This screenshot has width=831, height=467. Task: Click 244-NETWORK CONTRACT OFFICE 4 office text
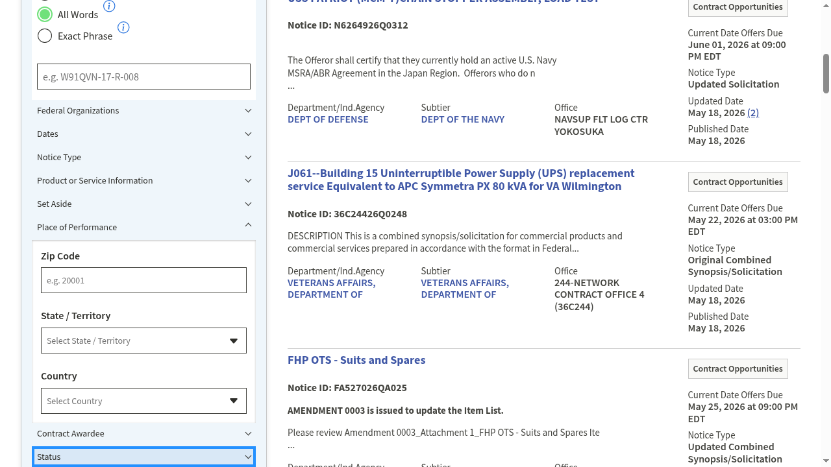point(599,294)
